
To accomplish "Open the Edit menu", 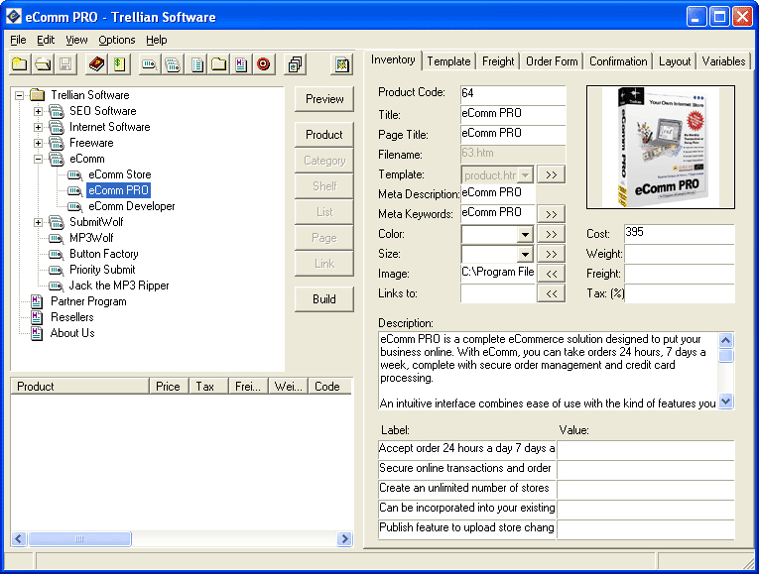I will (46, 40).
